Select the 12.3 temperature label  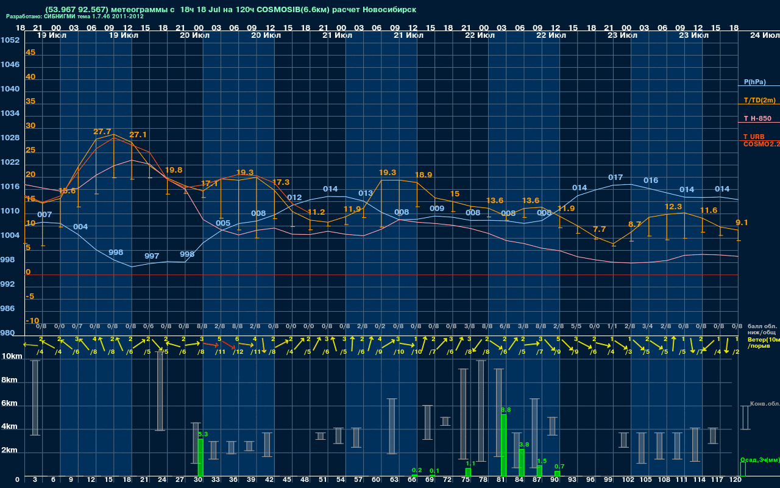pos(673,207)
